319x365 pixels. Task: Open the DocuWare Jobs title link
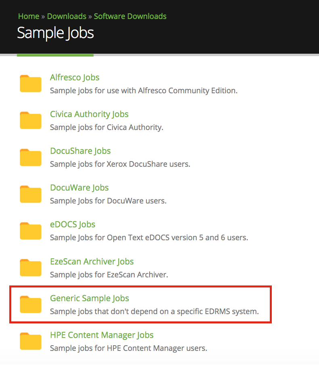coord(79,188)
